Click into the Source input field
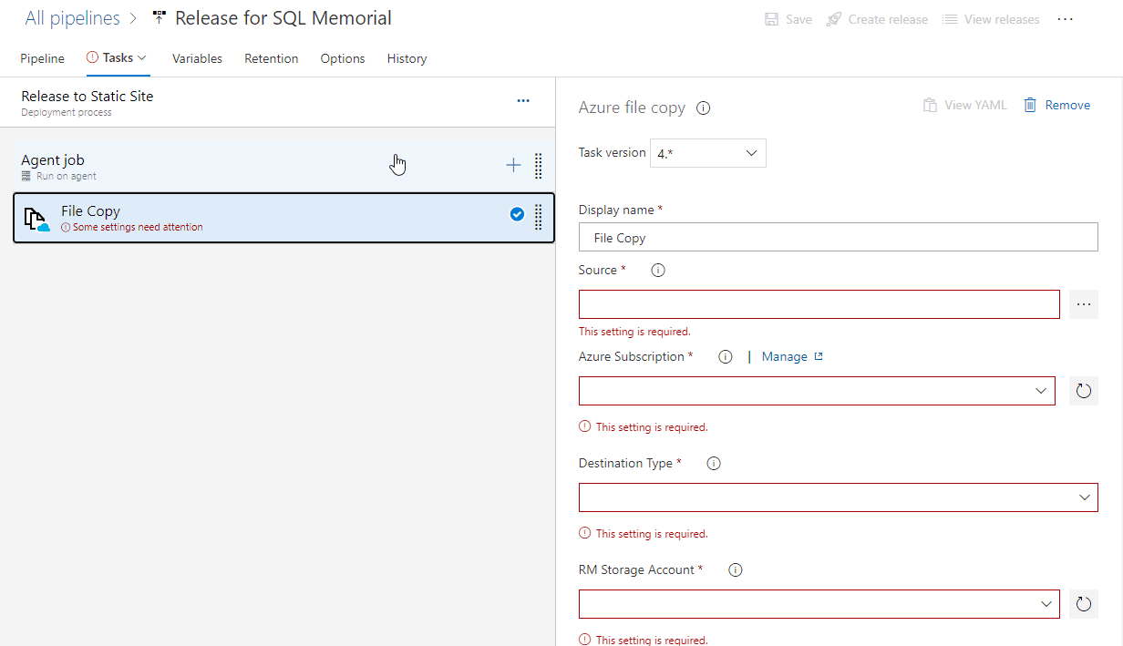 point(819,304)
